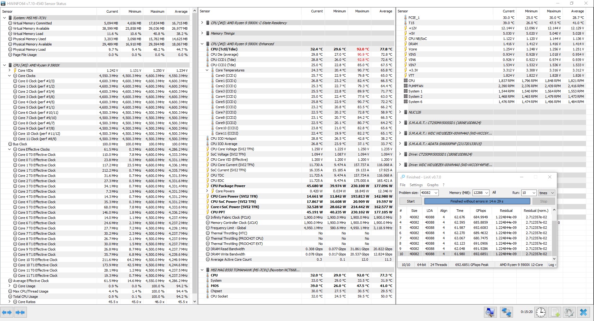Click the LinX gear icon in title bar
The height and width of the screenshot is (321, 594).
403,177
